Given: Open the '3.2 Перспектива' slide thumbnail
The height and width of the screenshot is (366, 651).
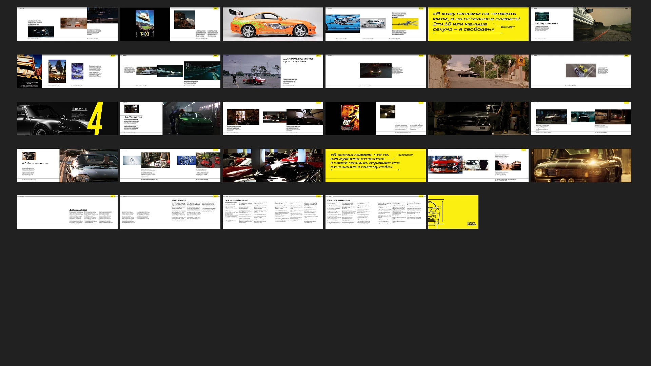Looking at the screenshot, I should (x=581, y=24).
